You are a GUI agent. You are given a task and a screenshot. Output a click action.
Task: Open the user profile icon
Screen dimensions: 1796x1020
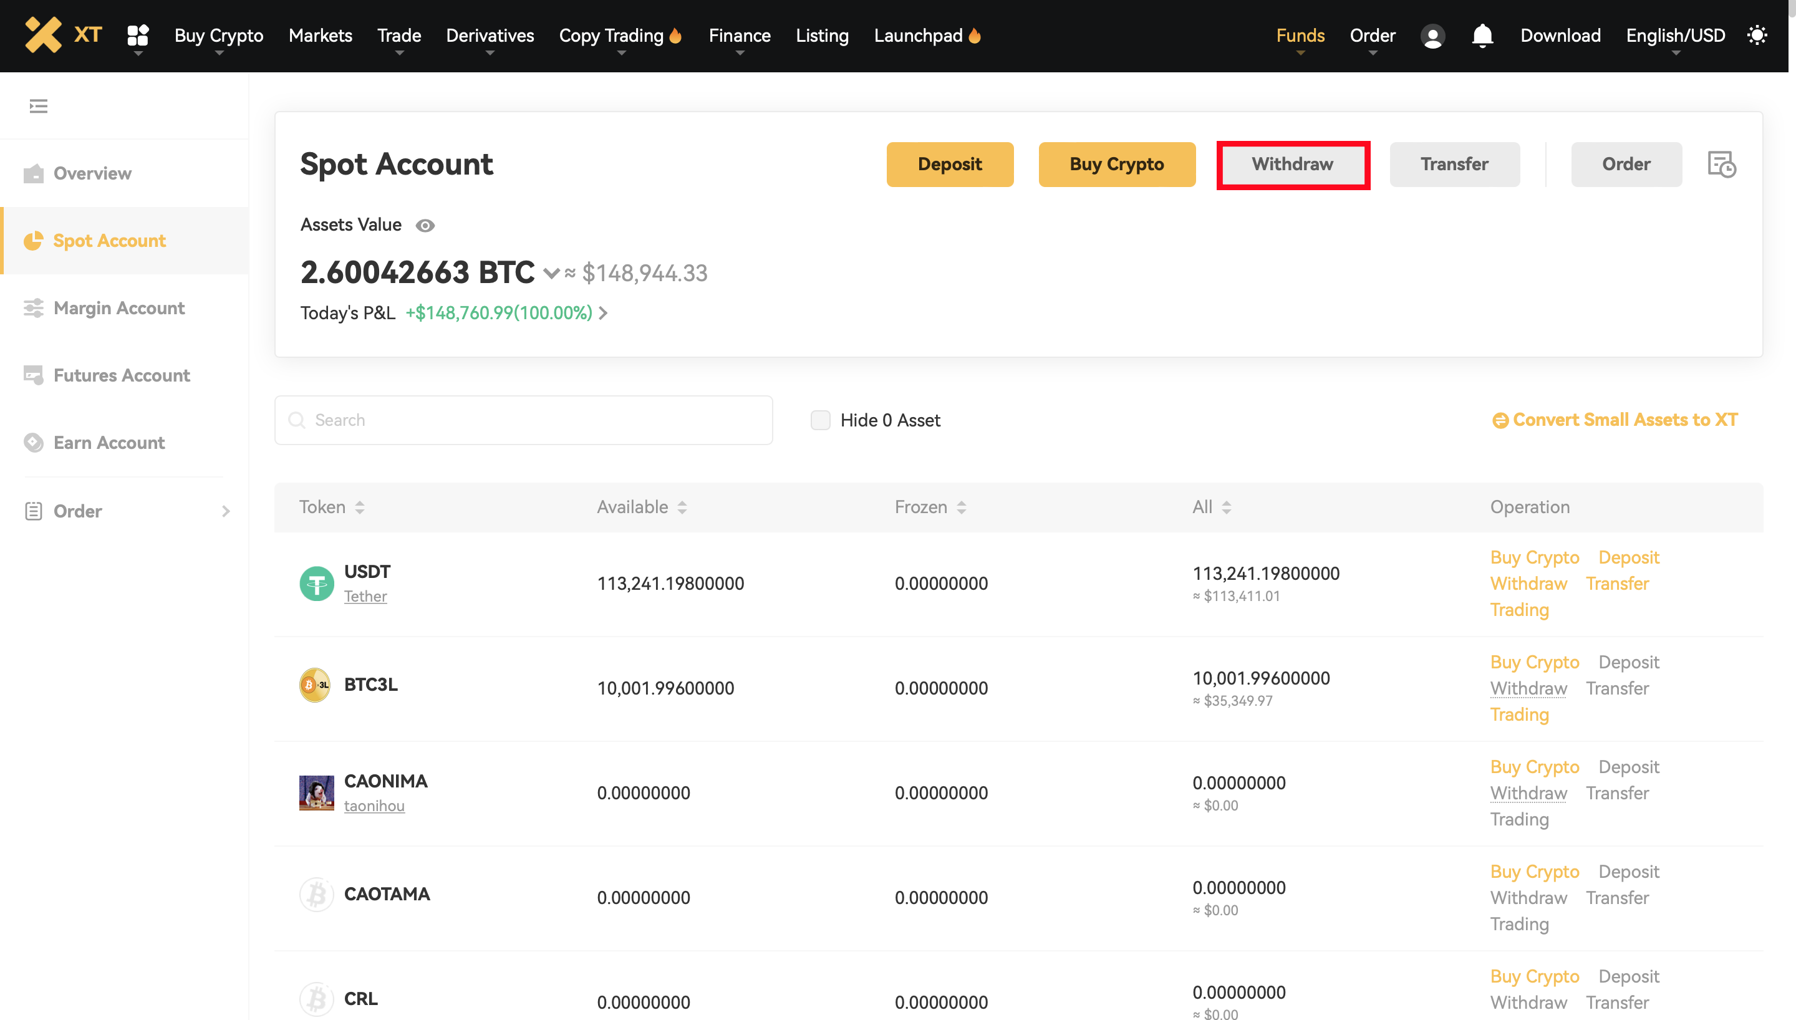click(1432, 35)
